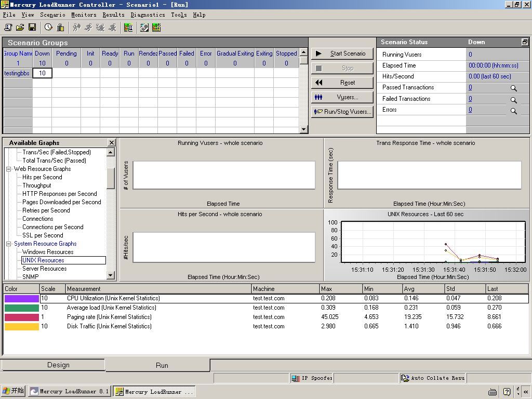Open the File menu
Viewport: 532px width, 399px height.
pos(9,15)
